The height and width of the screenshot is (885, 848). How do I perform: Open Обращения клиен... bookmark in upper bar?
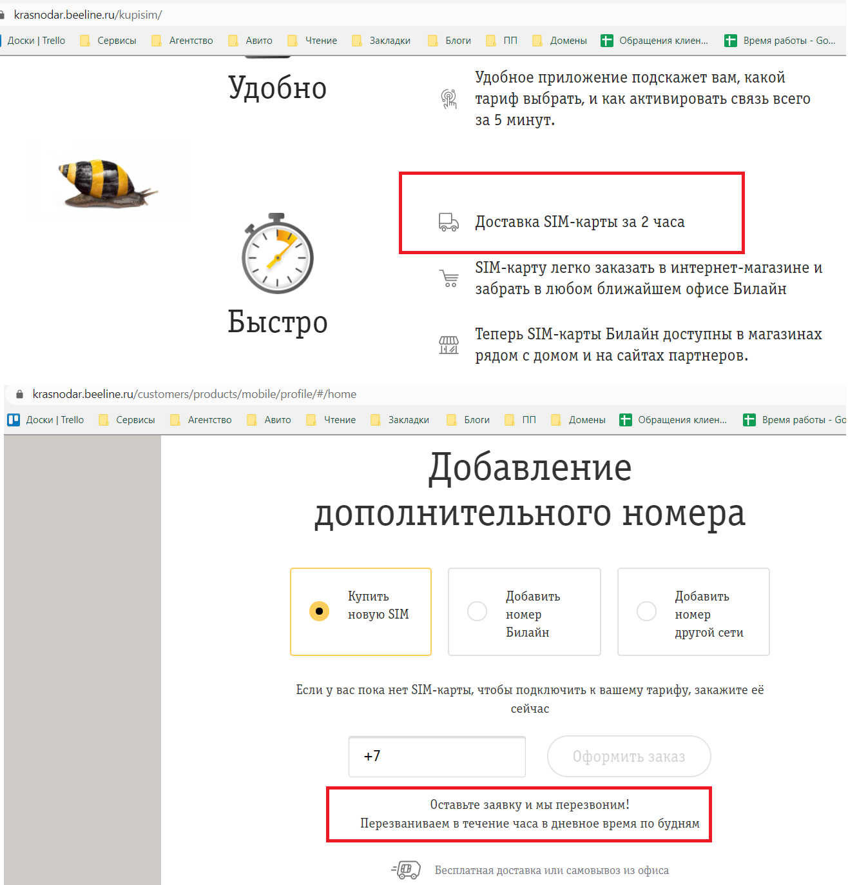point(655,41)
